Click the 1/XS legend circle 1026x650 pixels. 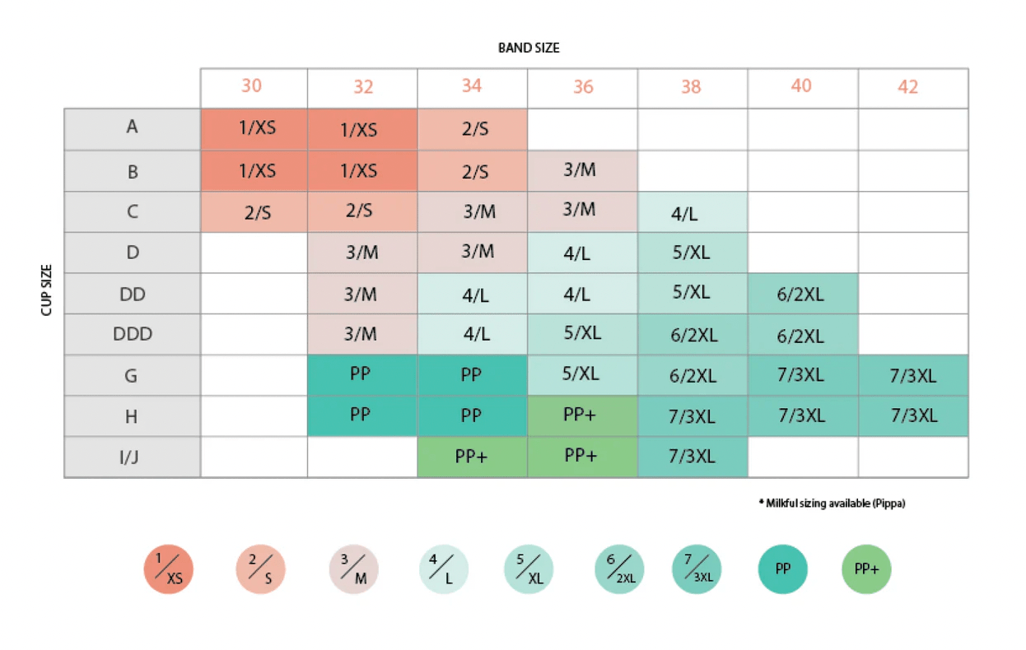[169, 569]
